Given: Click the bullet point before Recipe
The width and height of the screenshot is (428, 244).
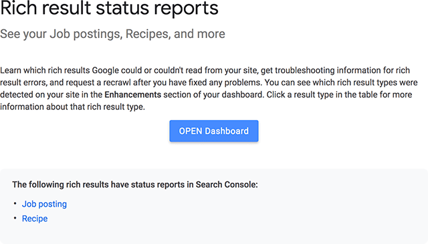Looking at the screenshot, I should [x=15, y=218].
